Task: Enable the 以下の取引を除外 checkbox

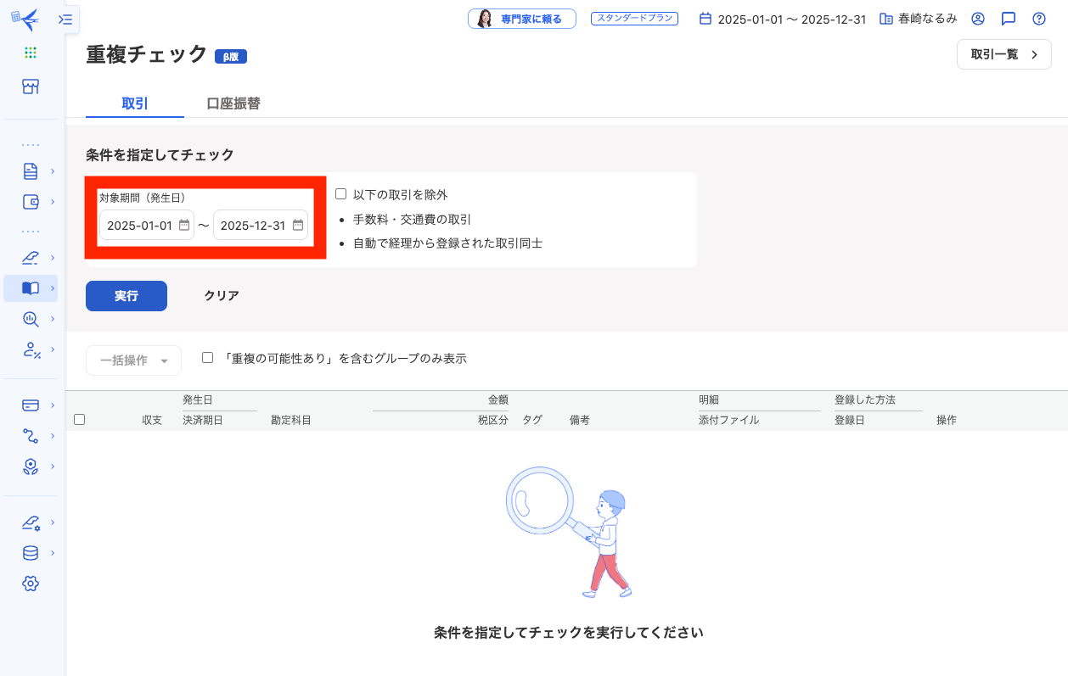Action: [x=340, y=193]
